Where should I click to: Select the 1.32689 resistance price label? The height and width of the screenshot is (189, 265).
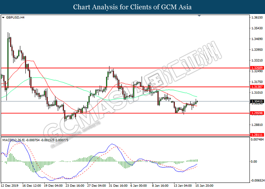coord(257,68)
